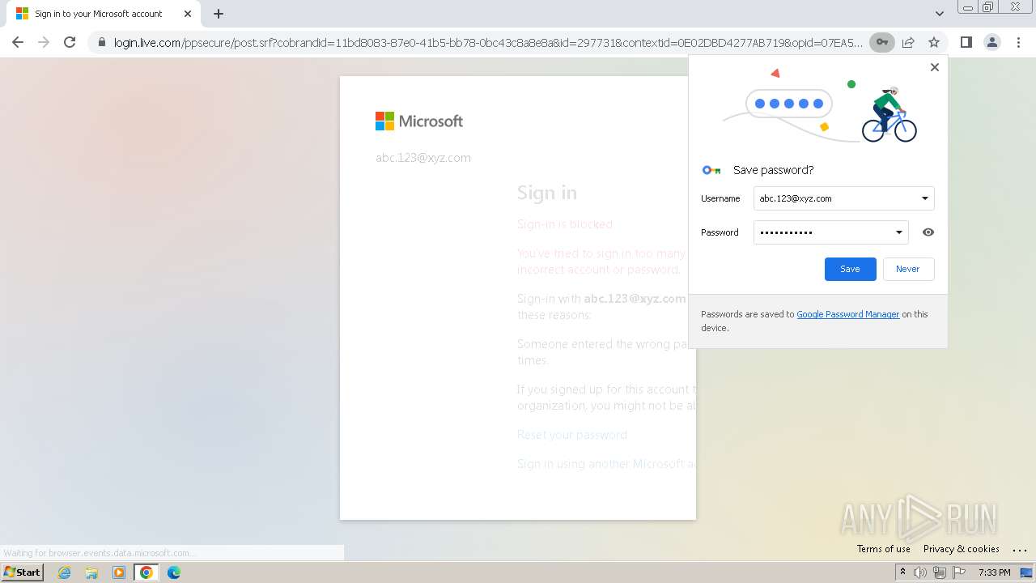
Task: Click the Microsoft logo
Action: [x=419, y=121]
